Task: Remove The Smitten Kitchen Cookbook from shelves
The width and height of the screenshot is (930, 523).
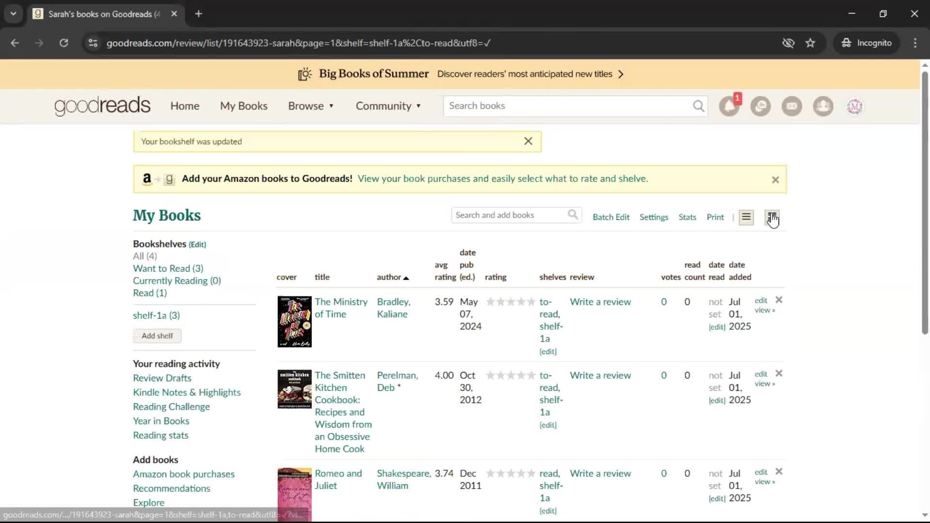Action: click(779, 373)
